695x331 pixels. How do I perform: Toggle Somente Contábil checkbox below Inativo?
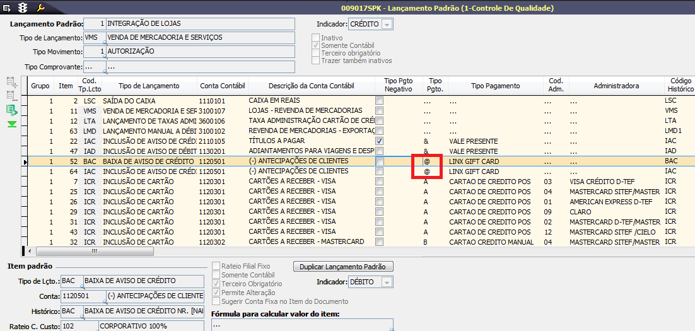pos(315,45)
